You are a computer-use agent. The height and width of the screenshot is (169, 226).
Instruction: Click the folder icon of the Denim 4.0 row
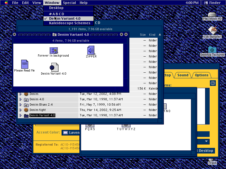click(x=26, y=99)
